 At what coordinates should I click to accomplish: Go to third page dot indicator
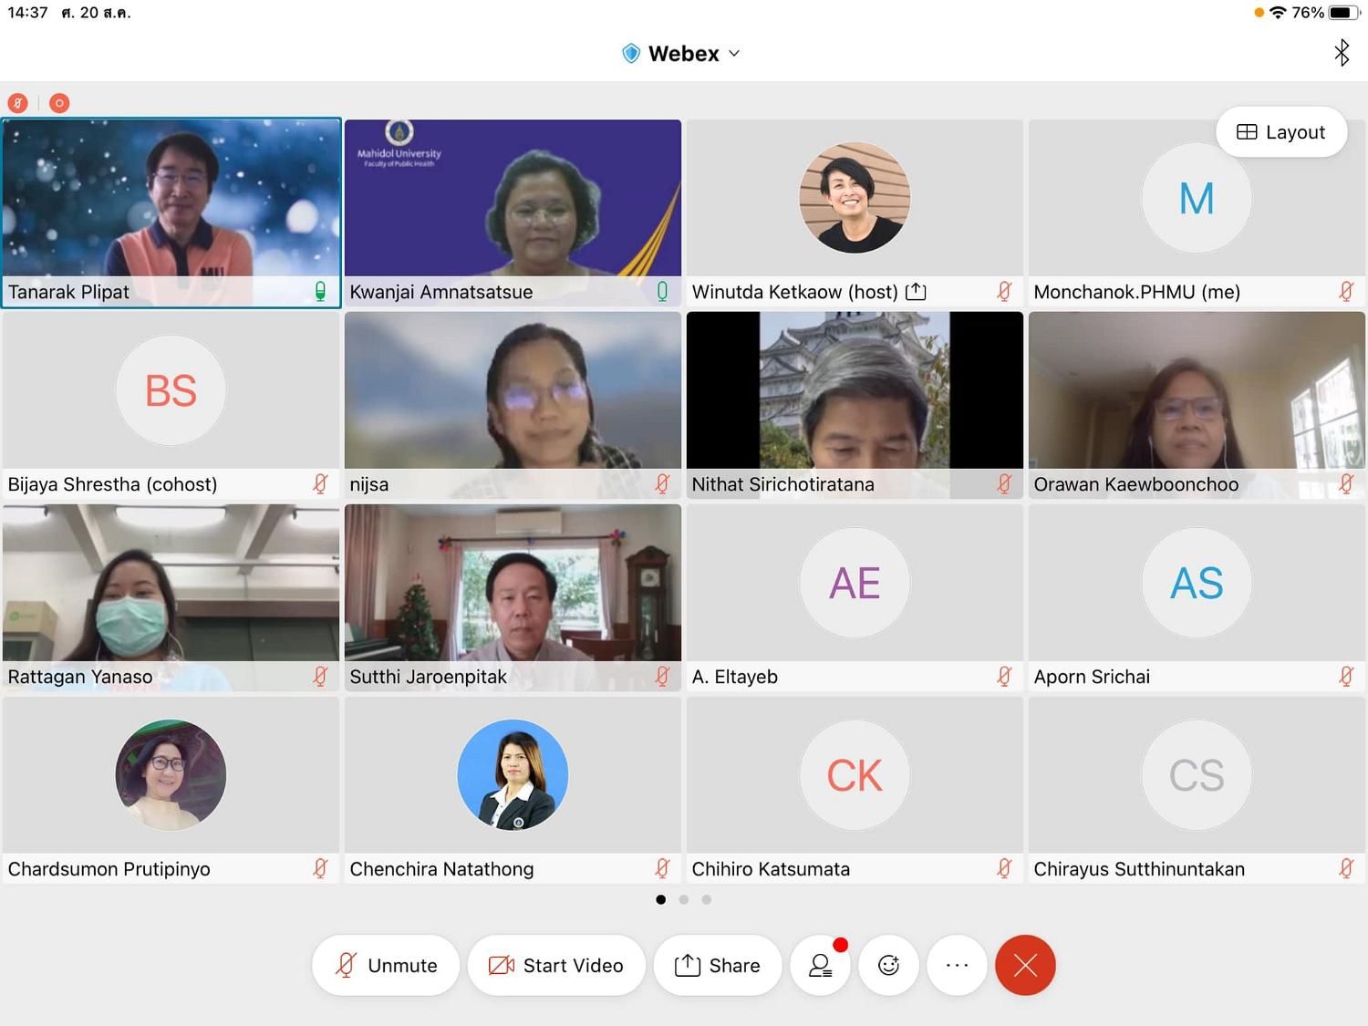[706, 899]
